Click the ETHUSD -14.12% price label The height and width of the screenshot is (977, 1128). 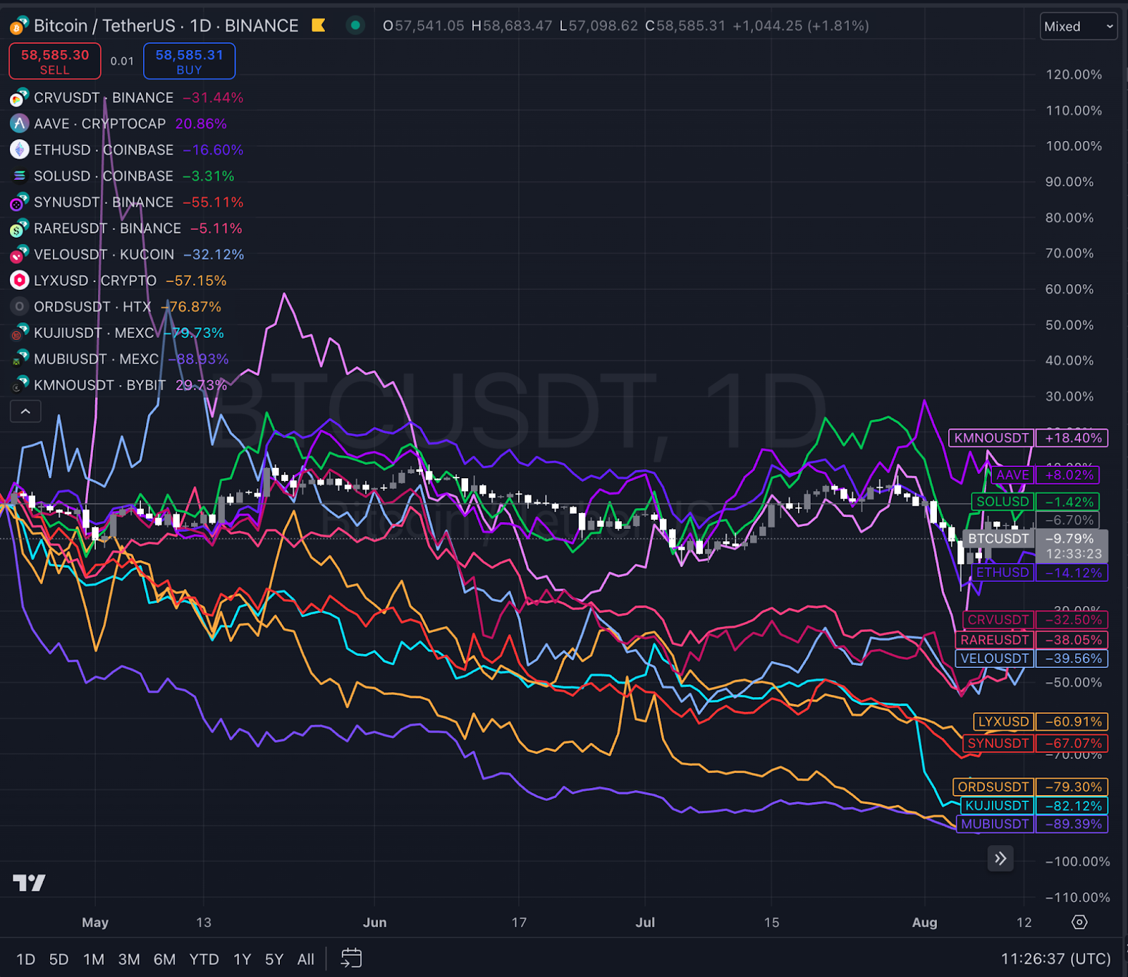point(1039,572)
